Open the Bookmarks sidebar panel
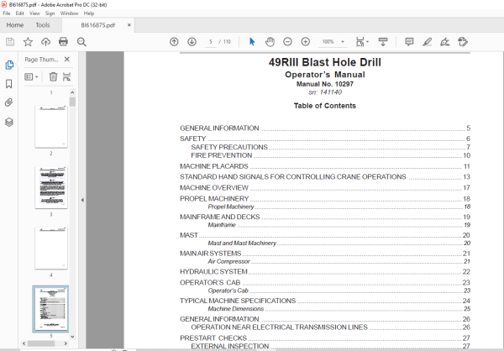Screen dimensions: 504x351 [9, 84]
